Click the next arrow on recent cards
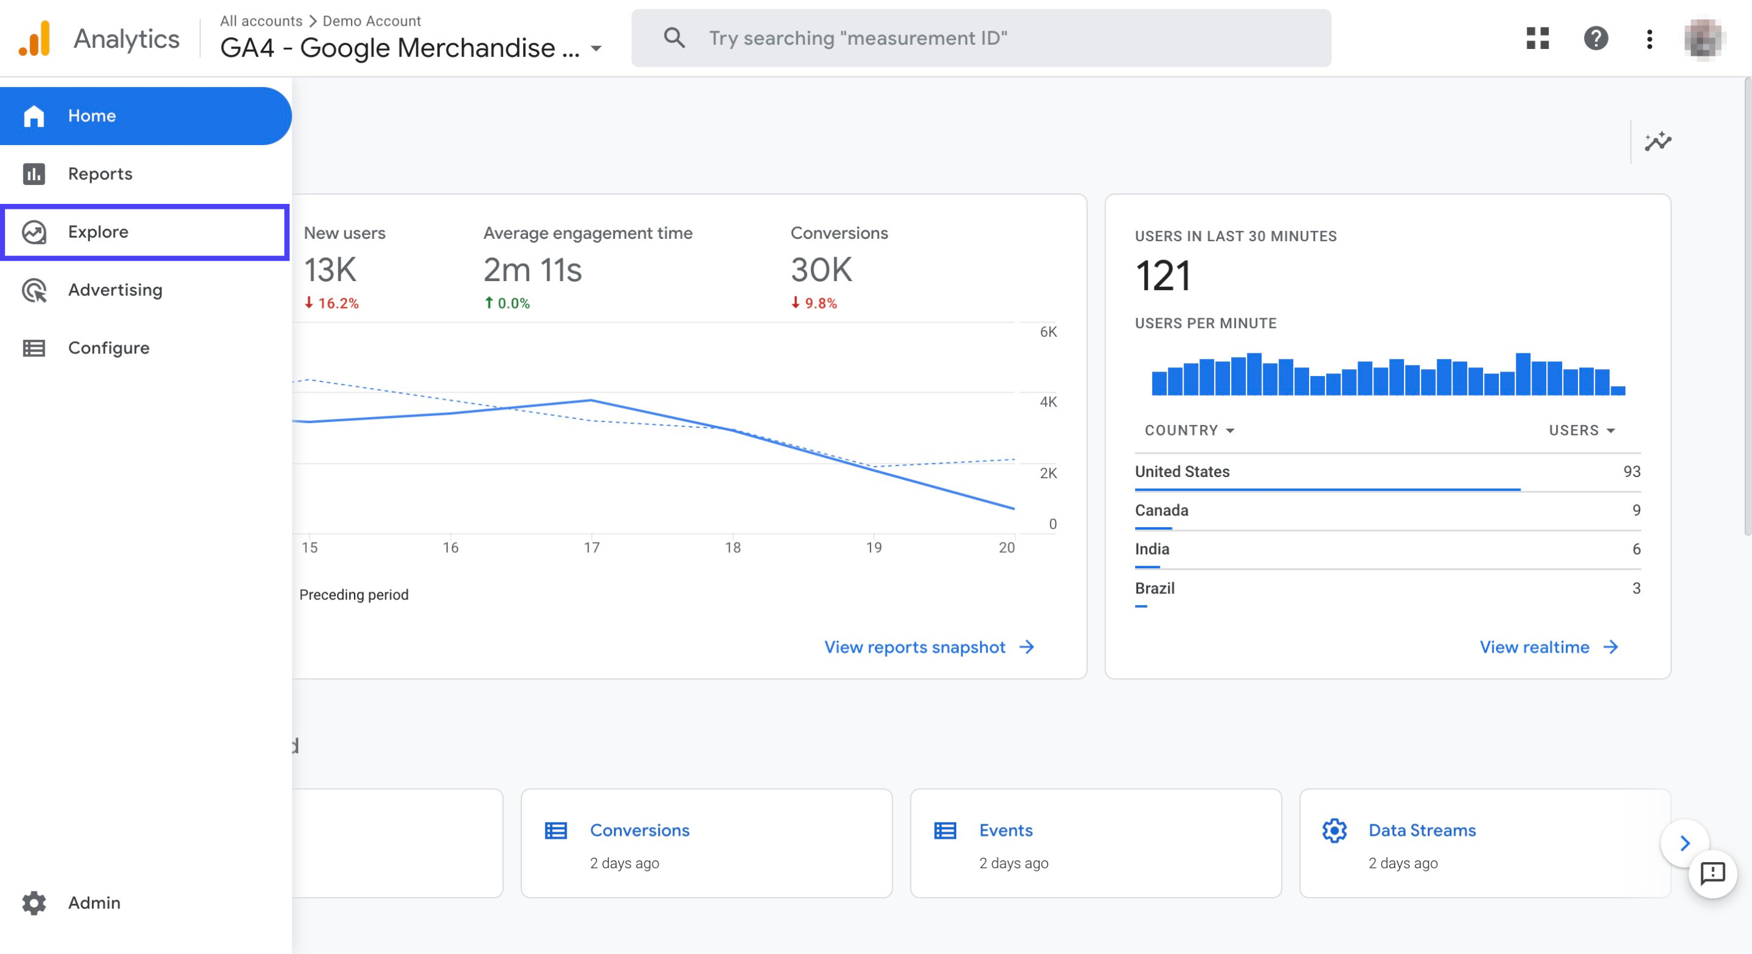 pos(1685,843)
